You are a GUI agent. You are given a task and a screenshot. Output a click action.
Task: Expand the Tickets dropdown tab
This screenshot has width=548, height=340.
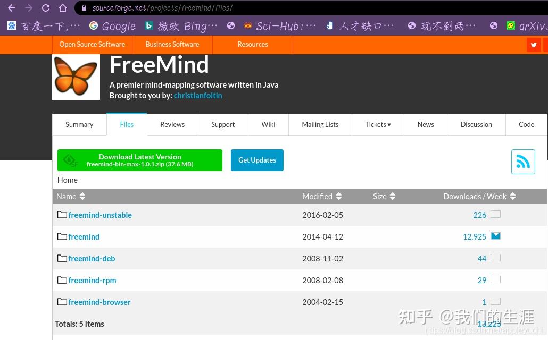click(x=378, y=125)
